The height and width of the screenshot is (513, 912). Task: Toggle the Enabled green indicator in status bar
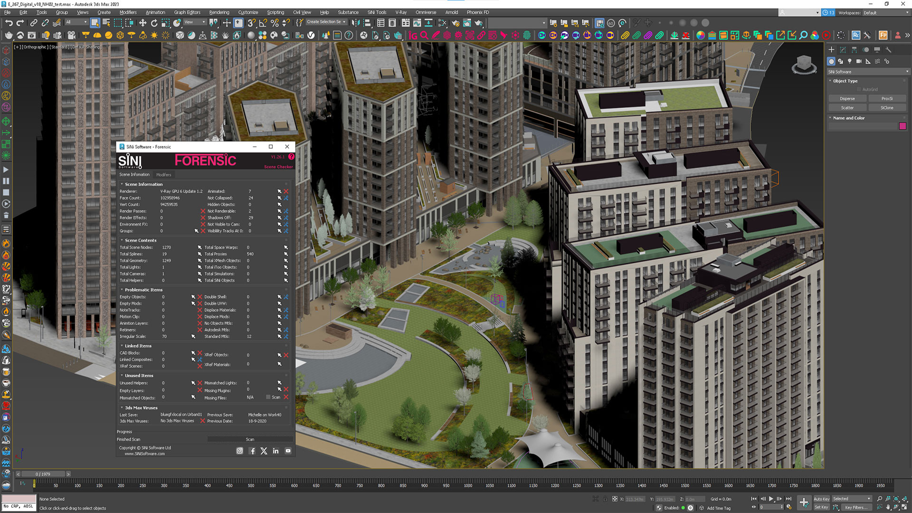tap(683, 508)
